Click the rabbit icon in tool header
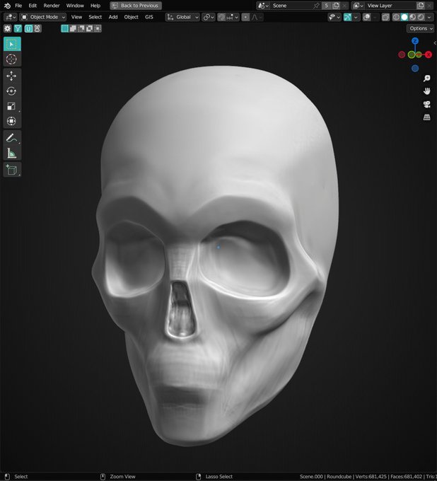The image size is (437, 481). pos(37,28)
